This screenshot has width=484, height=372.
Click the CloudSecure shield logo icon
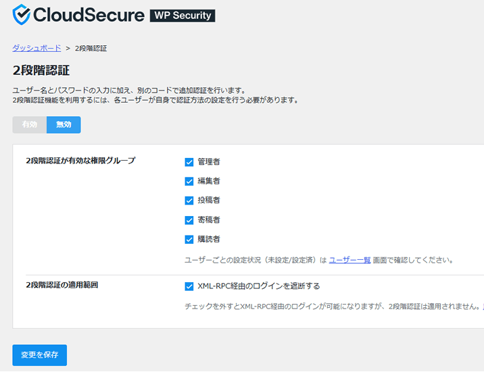[x=22, y=14]
